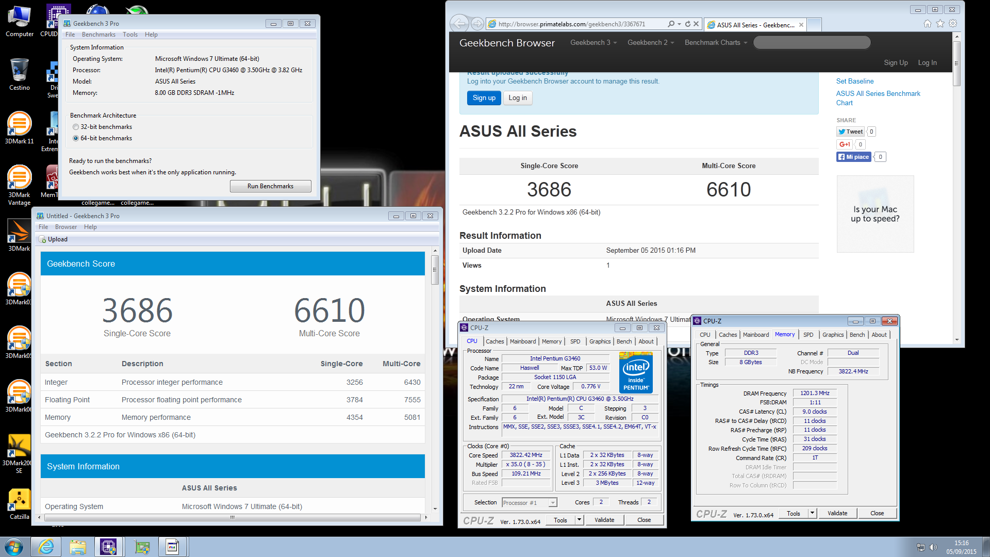Click the Geekbench Browser search field
990x557 pixels.
point(812,42)
